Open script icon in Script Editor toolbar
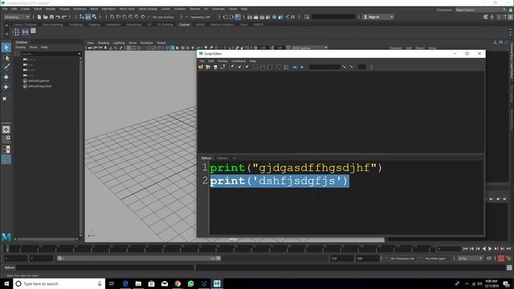The width and height of the screenshot is (514, 289). 201,67
